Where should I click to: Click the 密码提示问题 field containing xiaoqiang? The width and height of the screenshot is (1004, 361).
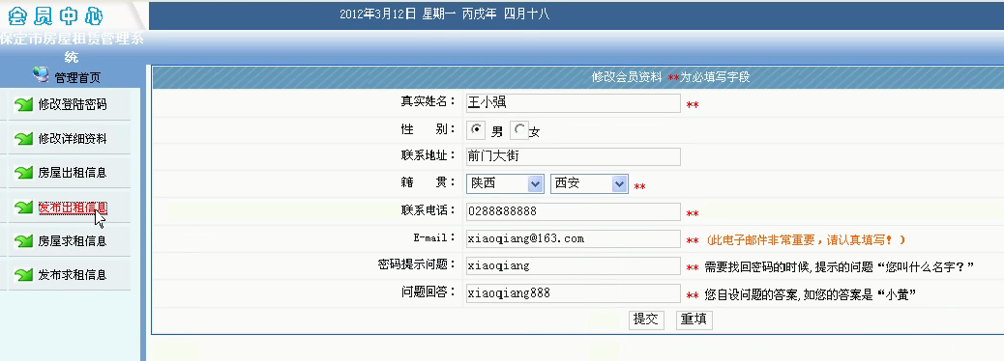[x=573, y=266]
